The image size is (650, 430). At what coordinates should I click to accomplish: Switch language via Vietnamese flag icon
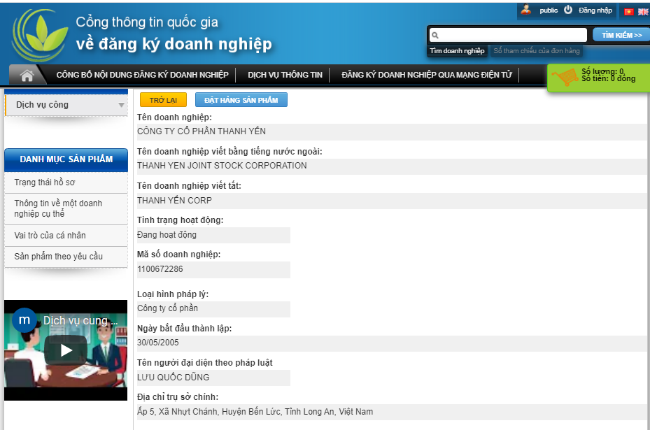pyautogui.click(x=628, y=11)
